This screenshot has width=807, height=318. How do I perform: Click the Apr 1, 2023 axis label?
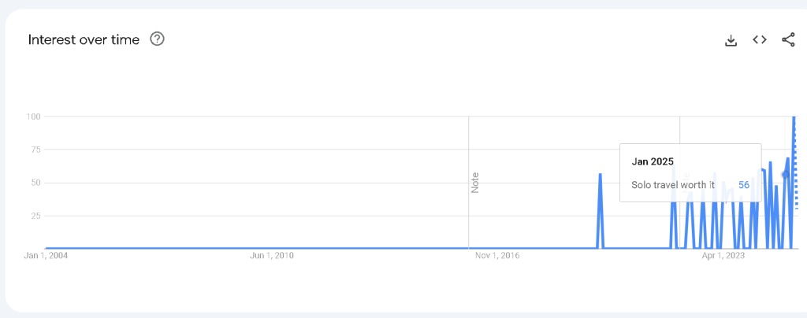coord(723,255)
